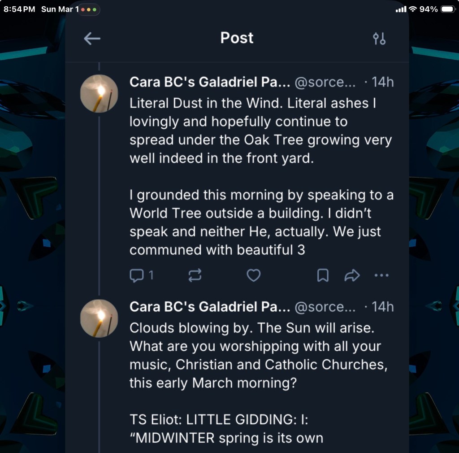
Task: Reply to the Dust in the Wind post
Action: [x=136, y=275]
